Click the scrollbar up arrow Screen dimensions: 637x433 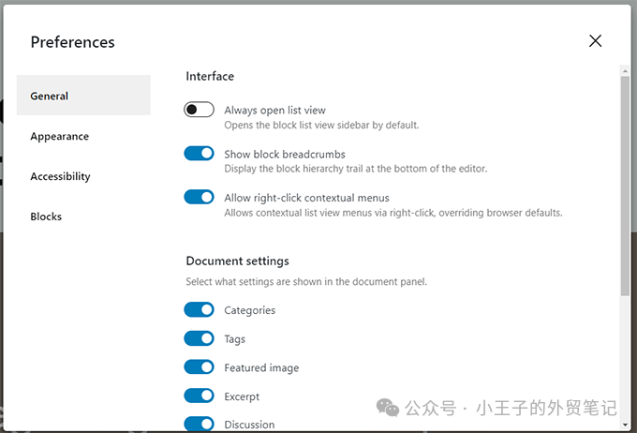click(x=625, y=70)
